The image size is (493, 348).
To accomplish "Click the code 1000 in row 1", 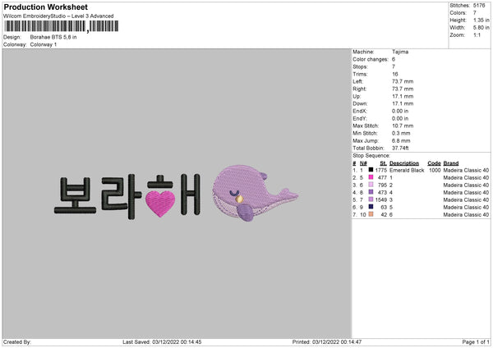I will [435, 170].
